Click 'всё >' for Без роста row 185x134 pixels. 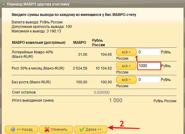(126, 80)
